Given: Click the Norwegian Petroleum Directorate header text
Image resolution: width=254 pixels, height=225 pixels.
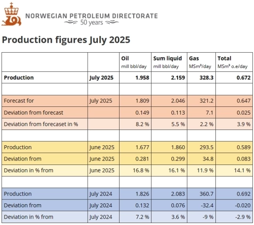Looking at the screenshot, I should tap(91, 16).
